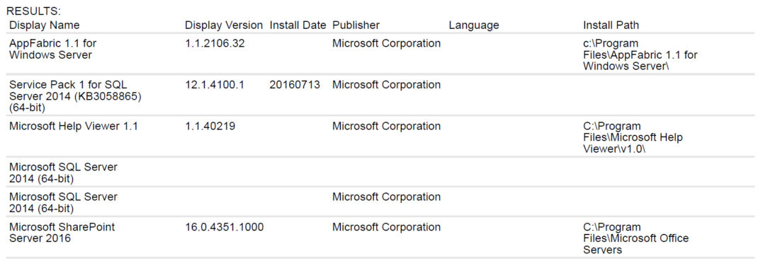Select the Language column header

coord(474,25)
